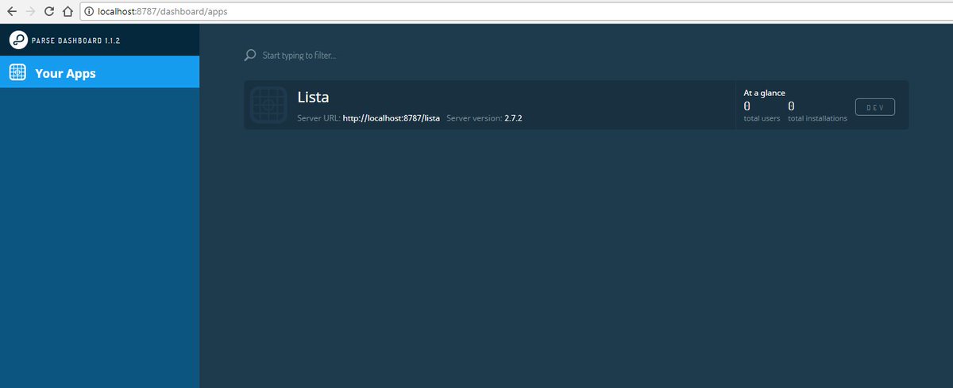Click the Your Apps grid icon
953x388 pixels.
[17, 72]
